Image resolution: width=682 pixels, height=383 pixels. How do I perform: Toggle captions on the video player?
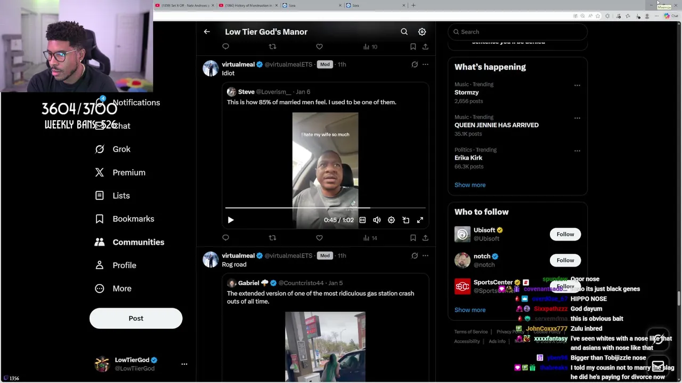(x=362, y=220)
